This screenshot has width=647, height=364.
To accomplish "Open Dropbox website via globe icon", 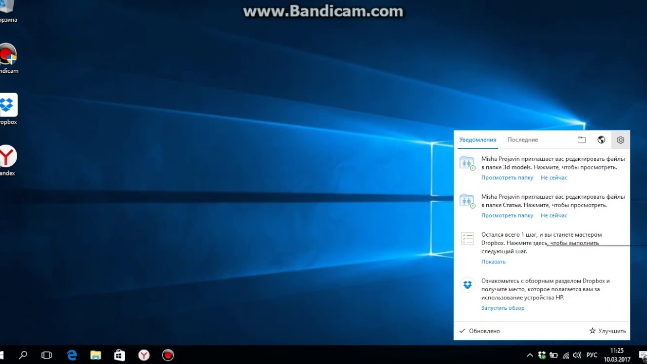I will (x=601, y=140).
